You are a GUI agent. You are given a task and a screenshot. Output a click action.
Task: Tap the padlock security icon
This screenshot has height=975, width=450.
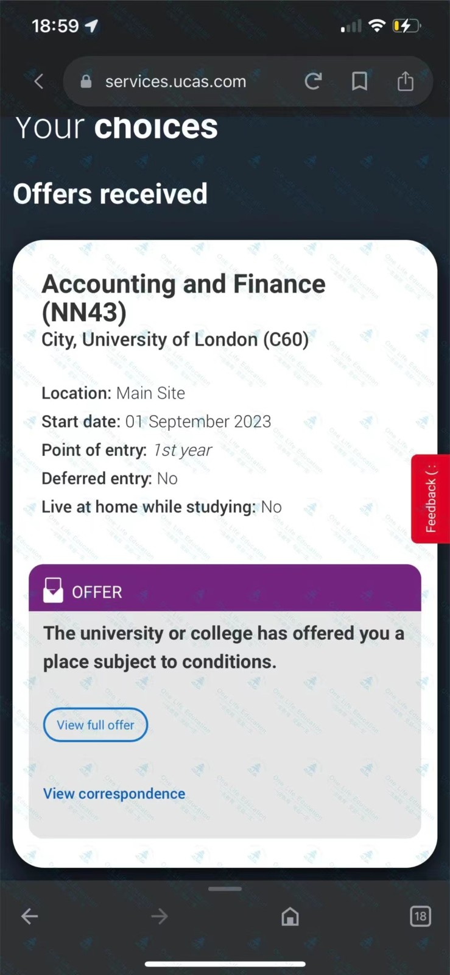(x=86, y=81)
